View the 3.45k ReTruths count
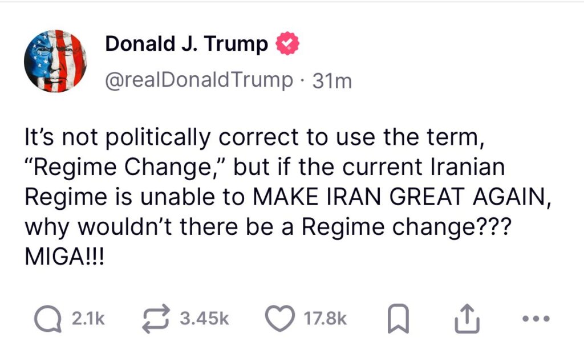Viewport: 584px width, 358px height. coord(204,319)
